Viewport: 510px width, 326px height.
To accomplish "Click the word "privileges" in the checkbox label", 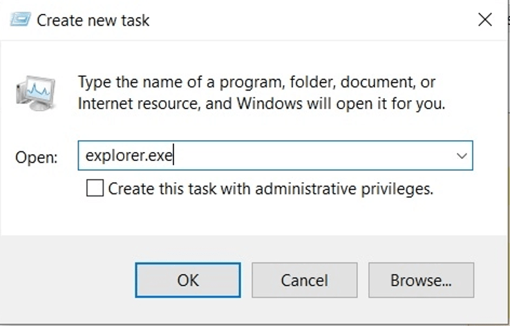I will [x=399, y=188].
